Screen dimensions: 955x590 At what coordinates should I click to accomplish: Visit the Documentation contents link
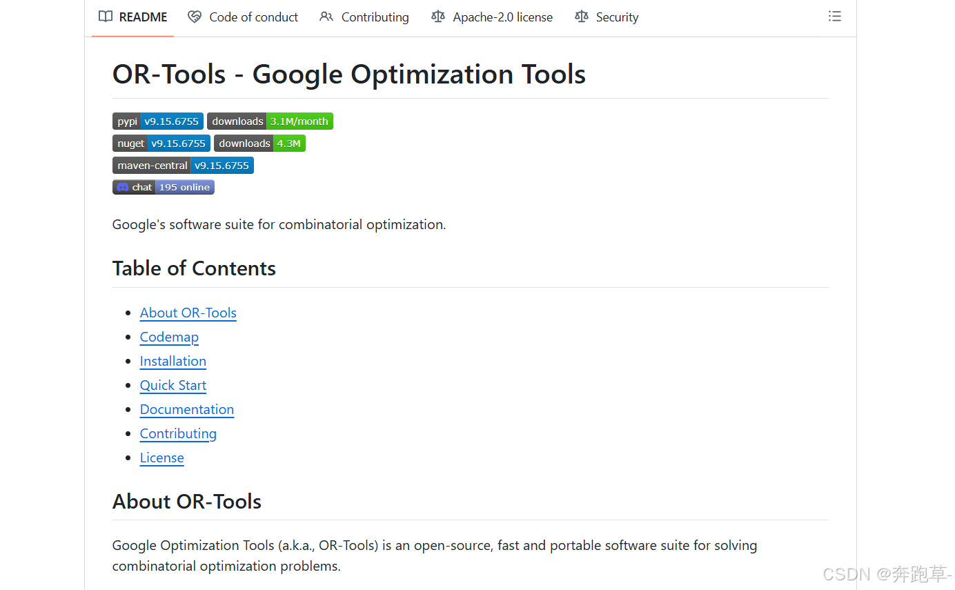pos(187,409)
